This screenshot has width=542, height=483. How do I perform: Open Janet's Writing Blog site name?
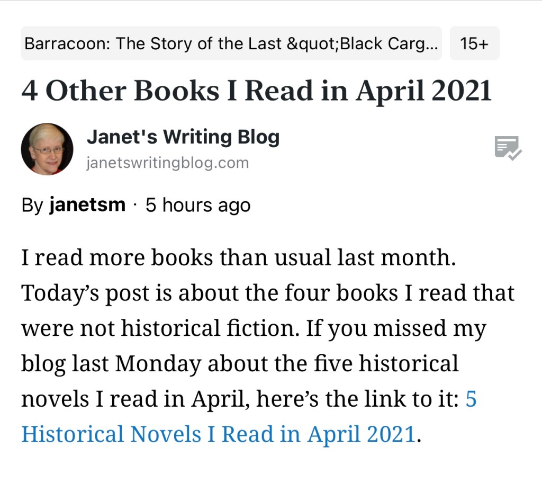183,137
